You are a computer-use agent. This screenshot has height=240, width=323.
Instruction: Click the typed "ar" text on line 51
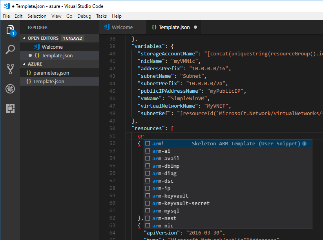coord(141,136)
